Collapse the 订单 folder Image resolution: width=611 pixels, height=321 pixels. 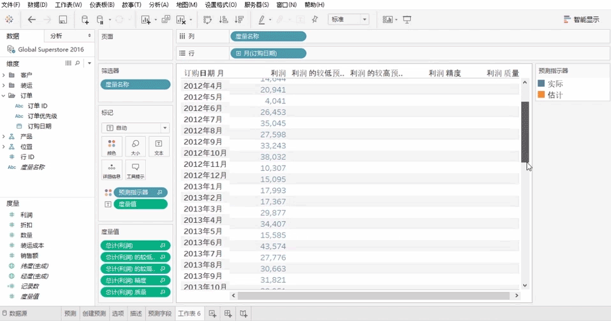click(x=4, y=96)
